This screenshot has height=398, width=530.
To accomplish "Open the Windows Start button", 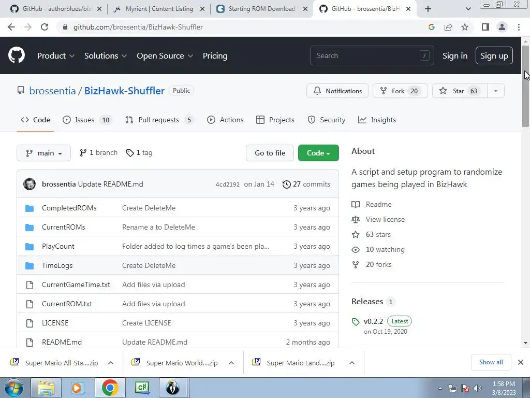I will click(13, 388).
